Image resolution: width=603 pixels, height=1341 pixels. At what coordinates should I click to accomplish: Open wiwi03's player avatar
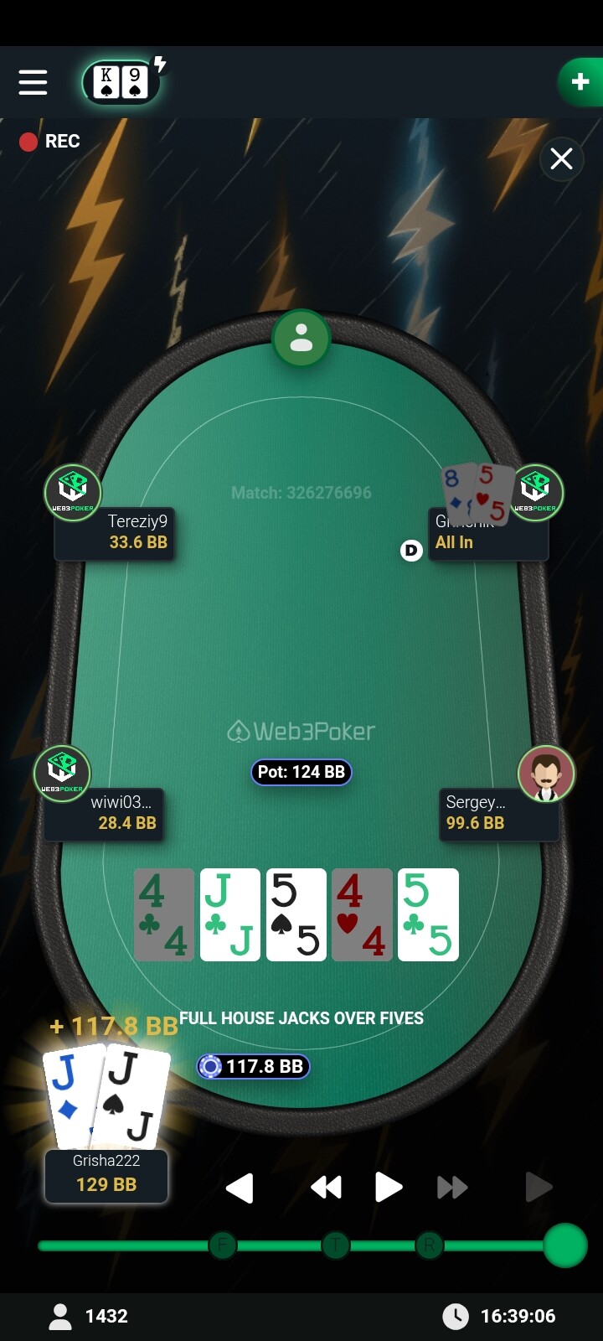point(62,773)
